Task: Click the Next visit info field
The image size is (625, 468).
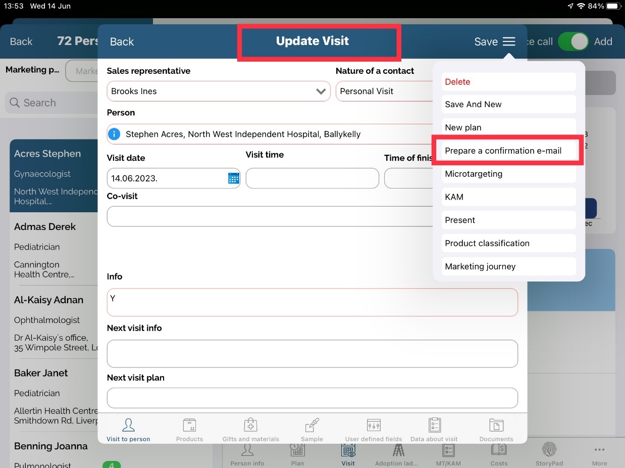Action: tap(312, 353)
